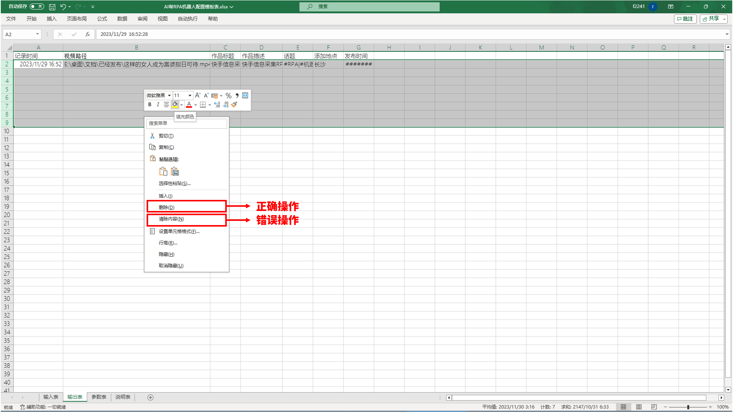Screen dimensions: 733x412
Task: Open the f2241 account avatar
Action: 653,7
